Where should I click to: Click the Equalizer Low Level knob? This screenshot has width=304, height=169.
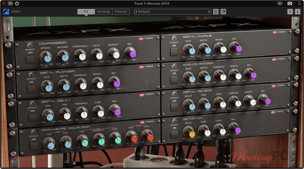click(66, 142)
